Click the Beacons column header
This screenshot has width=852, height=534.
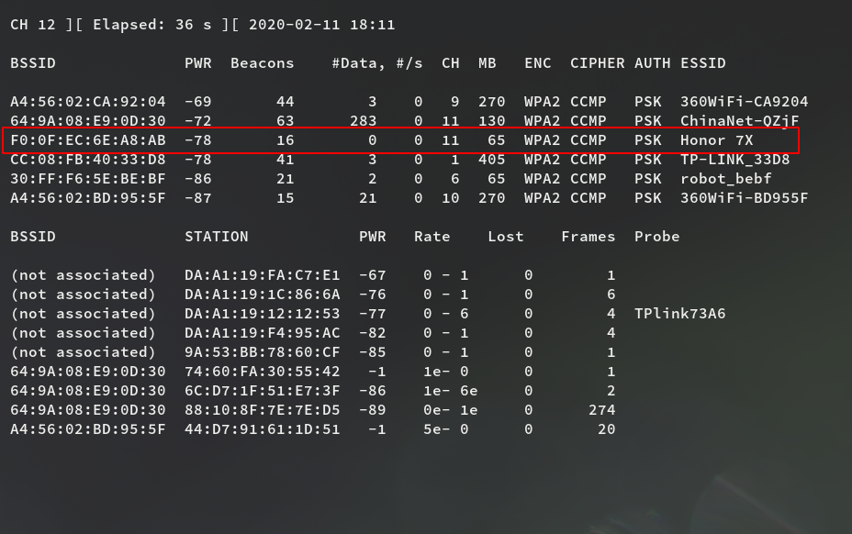tap(263, 63)
